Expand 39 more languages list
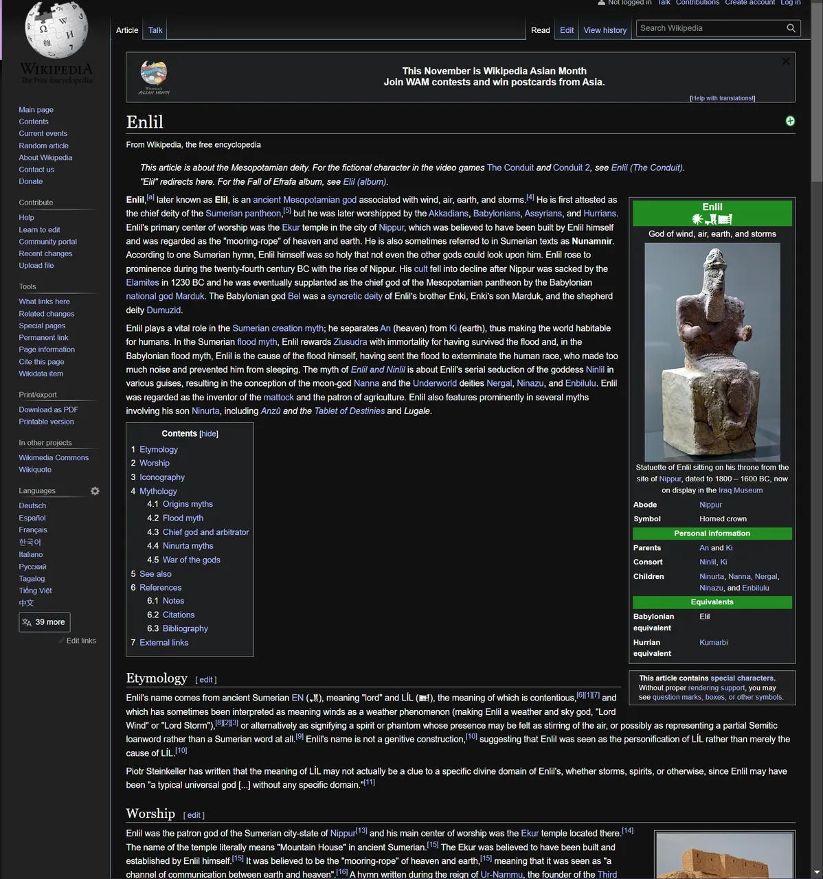823x879 pixels. (45, 622)
